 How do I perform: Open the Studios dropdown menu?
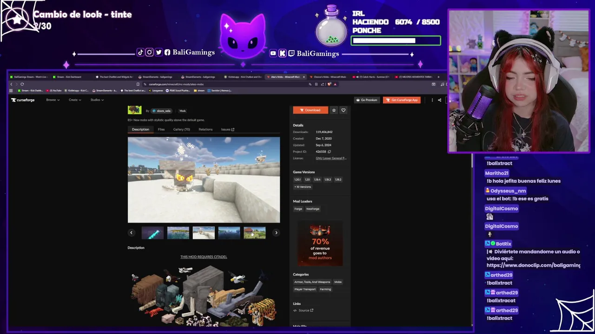97,100
